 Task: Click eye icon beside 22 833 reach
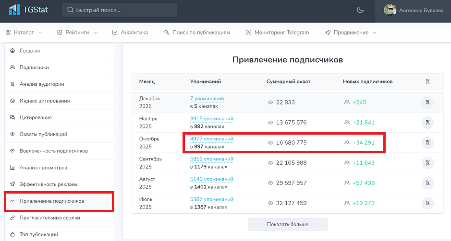pyautogui.click(x=270, y=103)
